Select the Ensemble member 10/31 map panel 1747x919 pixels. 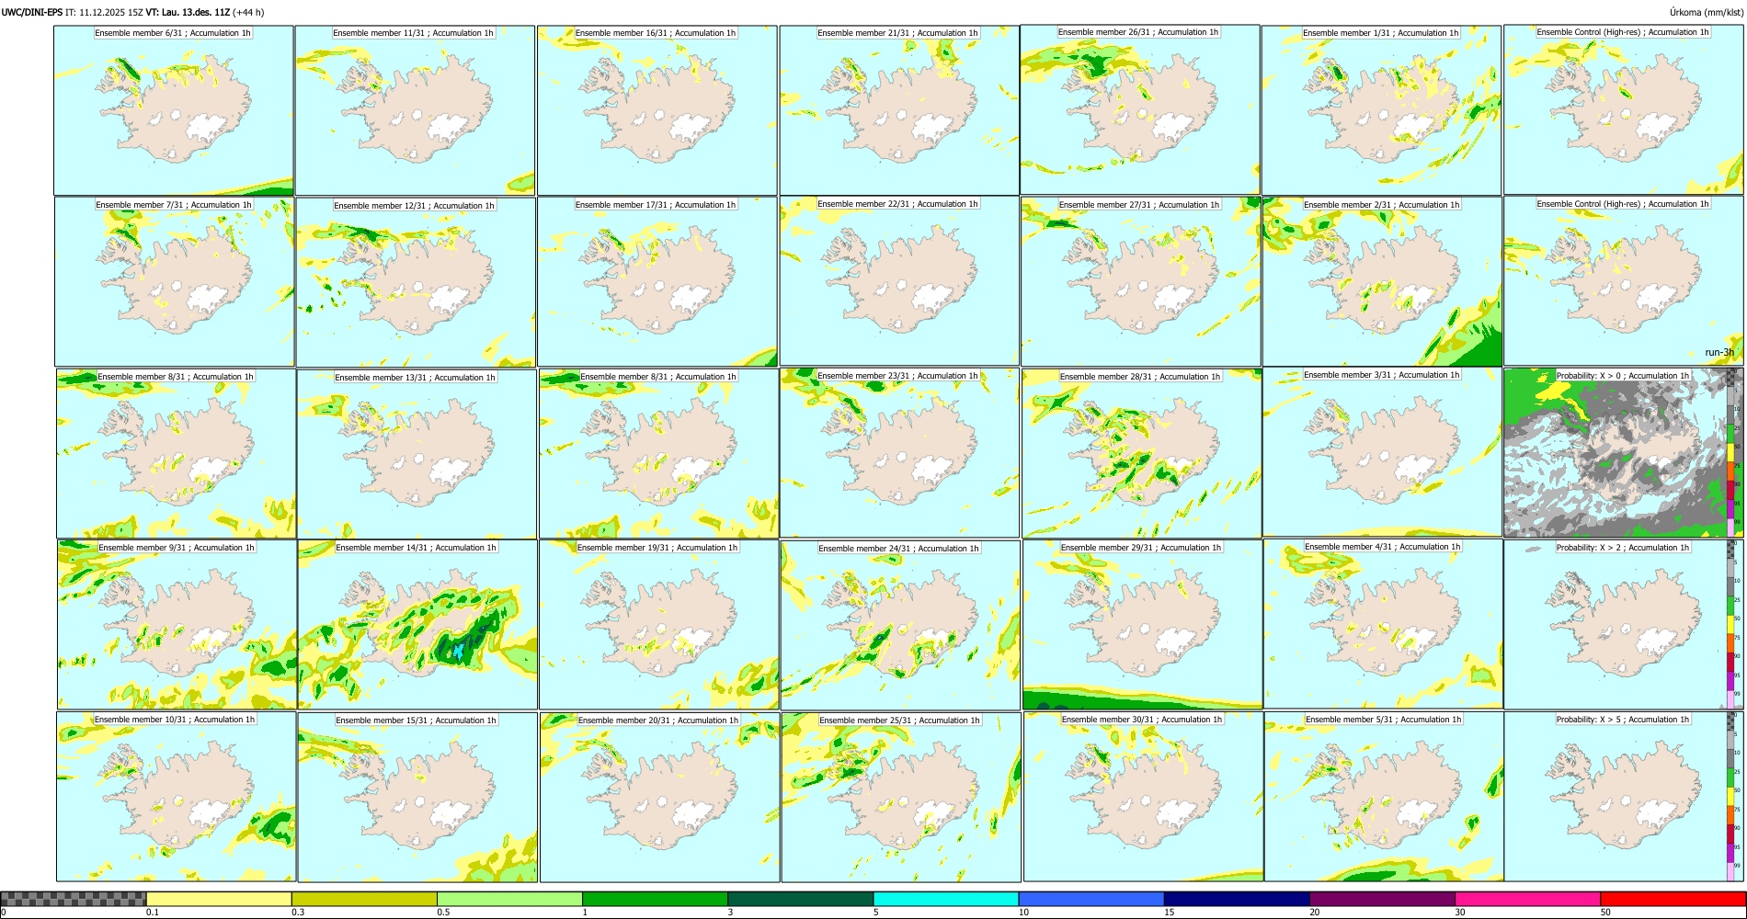(x=176, y=797)
